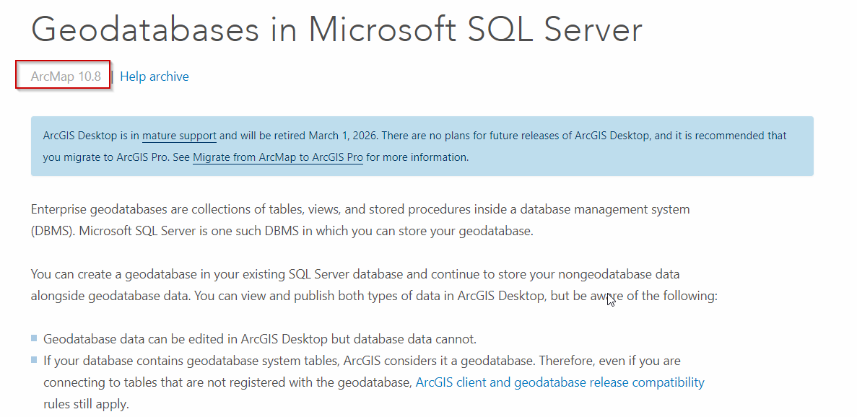
Task: Click the first blue square bullet marker
Action: coord(33,337)
